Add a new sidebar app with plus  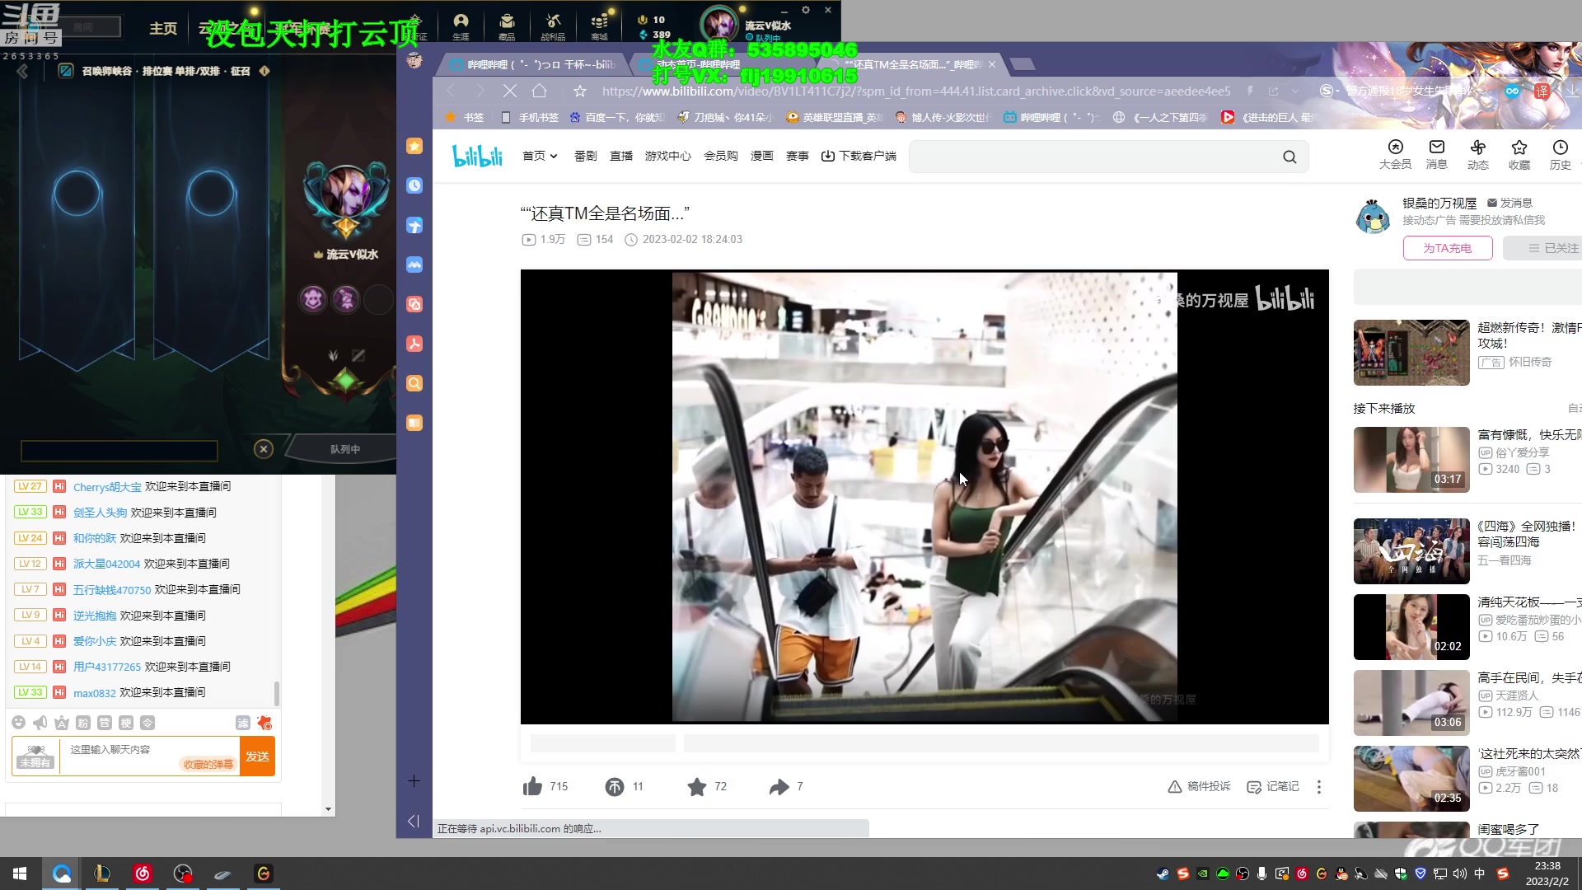coord(414,780)
